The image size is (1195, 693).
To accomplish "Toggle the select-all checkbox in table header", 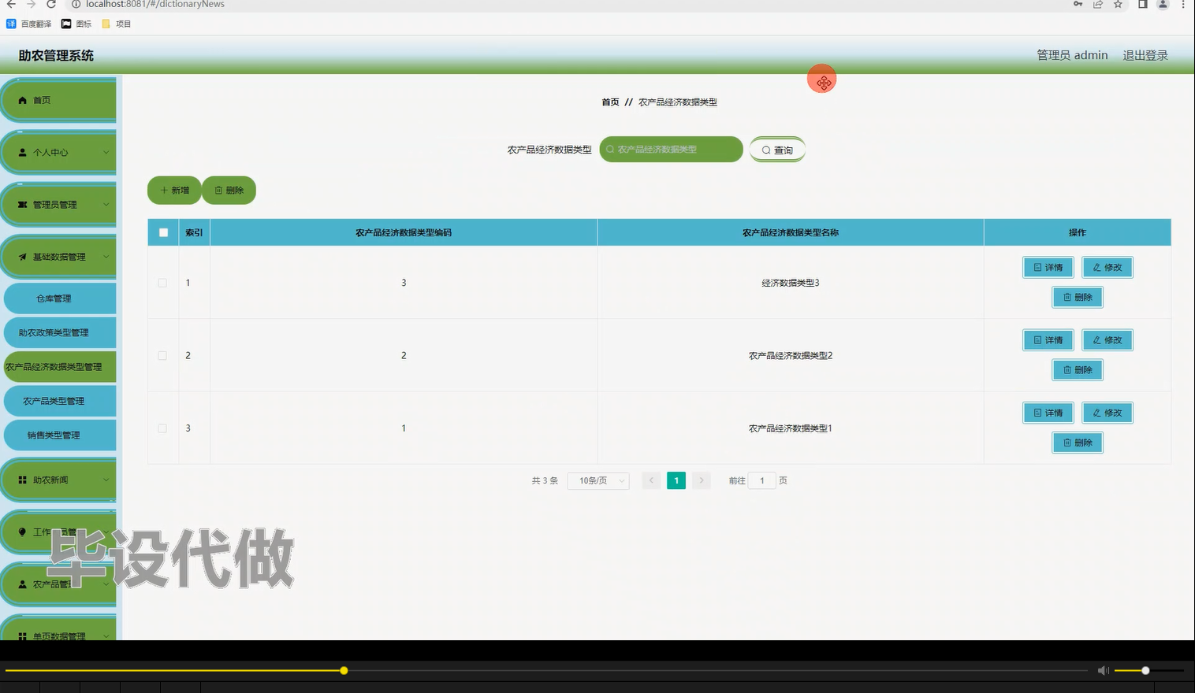I will coord(163,232).
